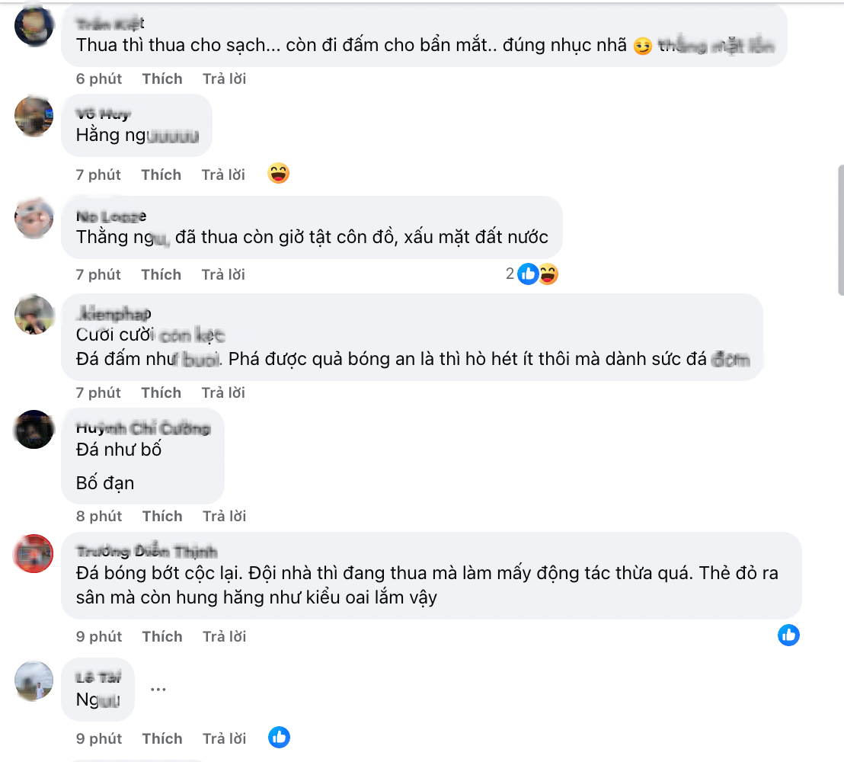Image resolution: width=844 pixels, height=762 pixels.
Task: Click the blue thumbs-up under Trương Diễn Thịnh's comment
Action: 788,636
